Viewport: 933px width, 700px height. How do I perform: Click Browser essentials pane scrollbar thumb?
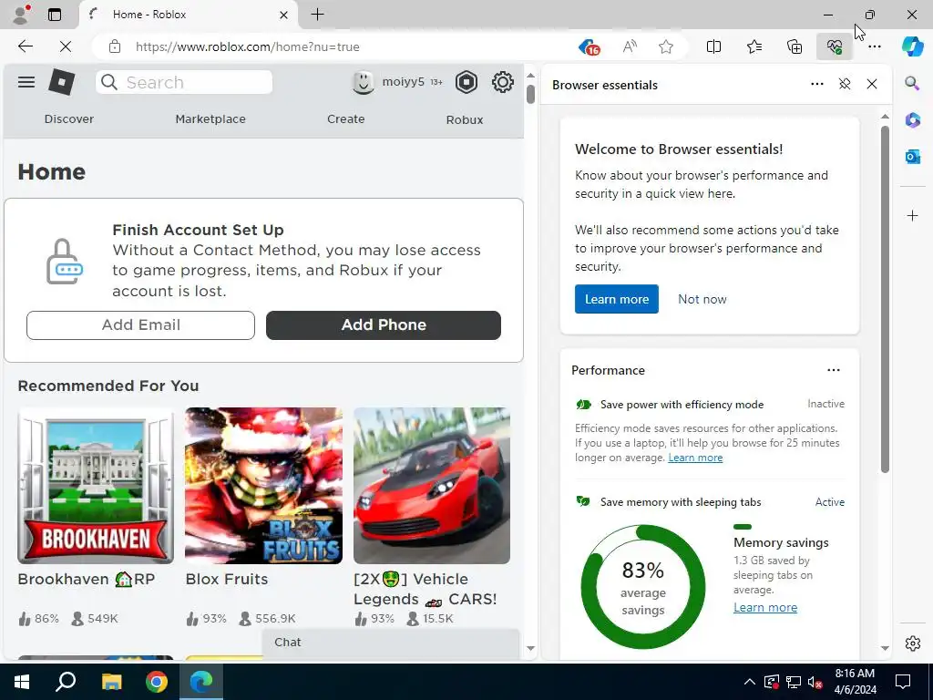pos(885,299)
